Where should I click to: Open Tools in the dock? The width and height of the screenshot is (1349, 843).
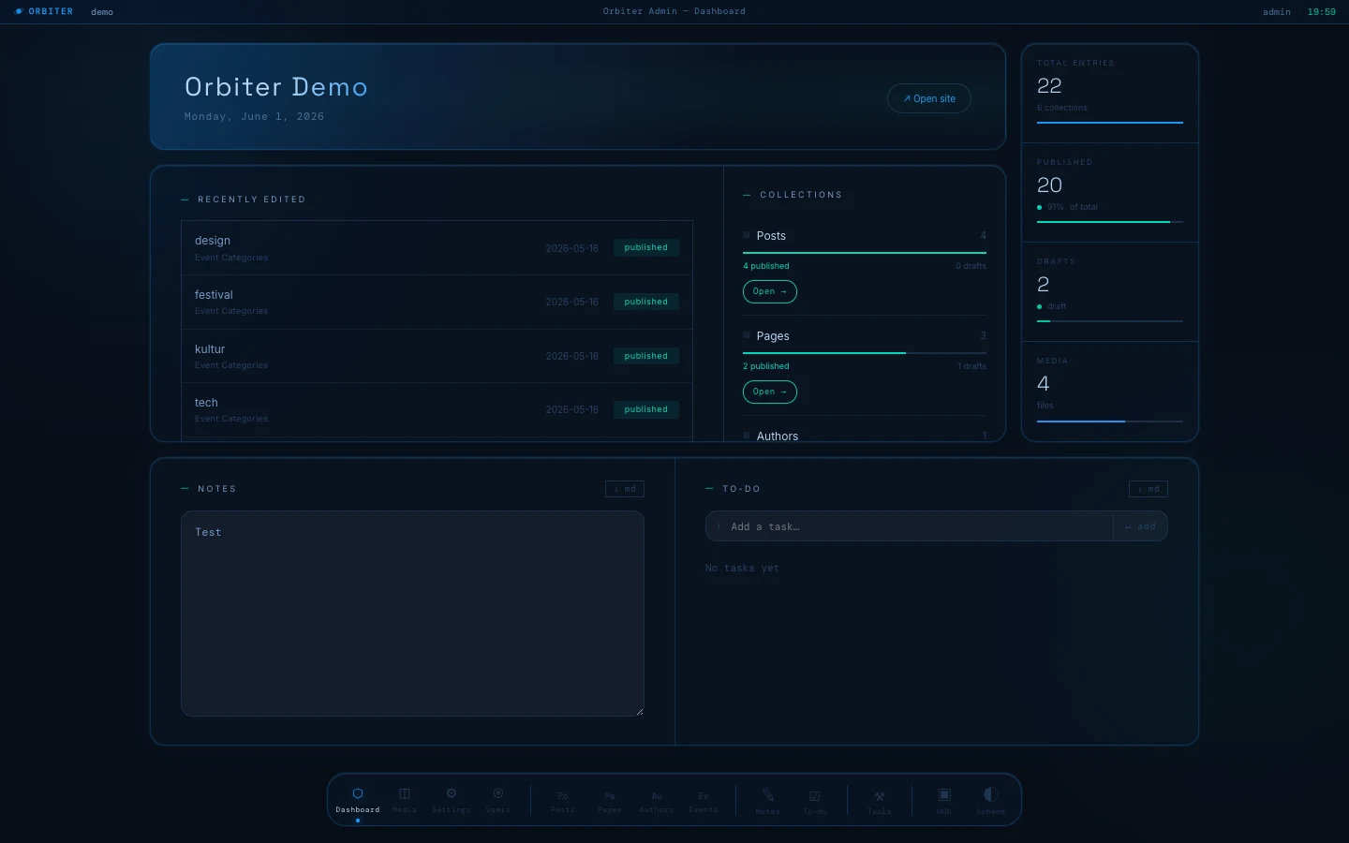click(x=880, y=801)
